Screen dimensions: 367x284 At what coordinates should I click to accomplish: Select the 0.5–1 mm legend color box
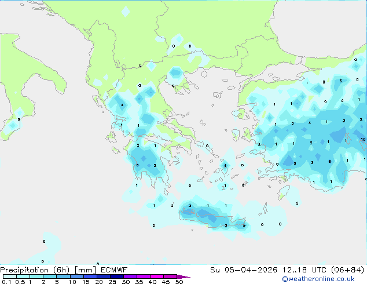point(23,276)
